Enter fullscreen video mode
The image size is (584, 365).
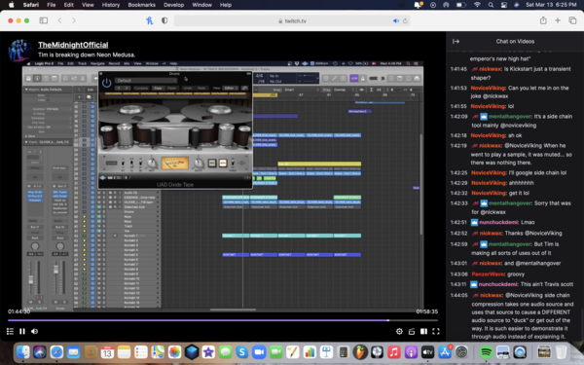coord(436,331)
